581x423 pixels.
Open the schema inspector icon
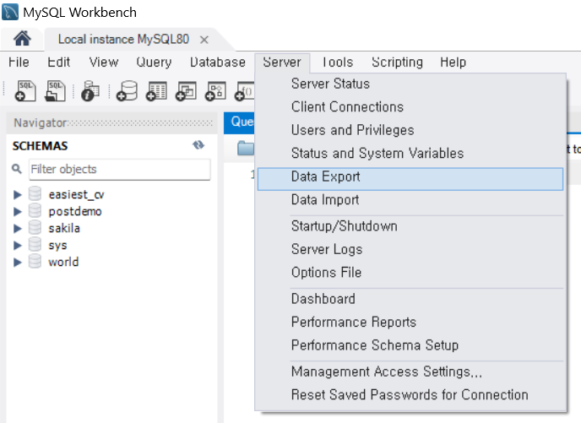pos(90,90)
